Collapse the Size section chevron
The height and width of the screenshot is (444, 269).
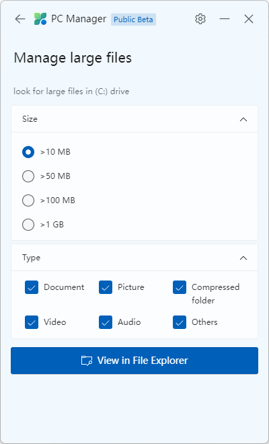coord(243,119)
